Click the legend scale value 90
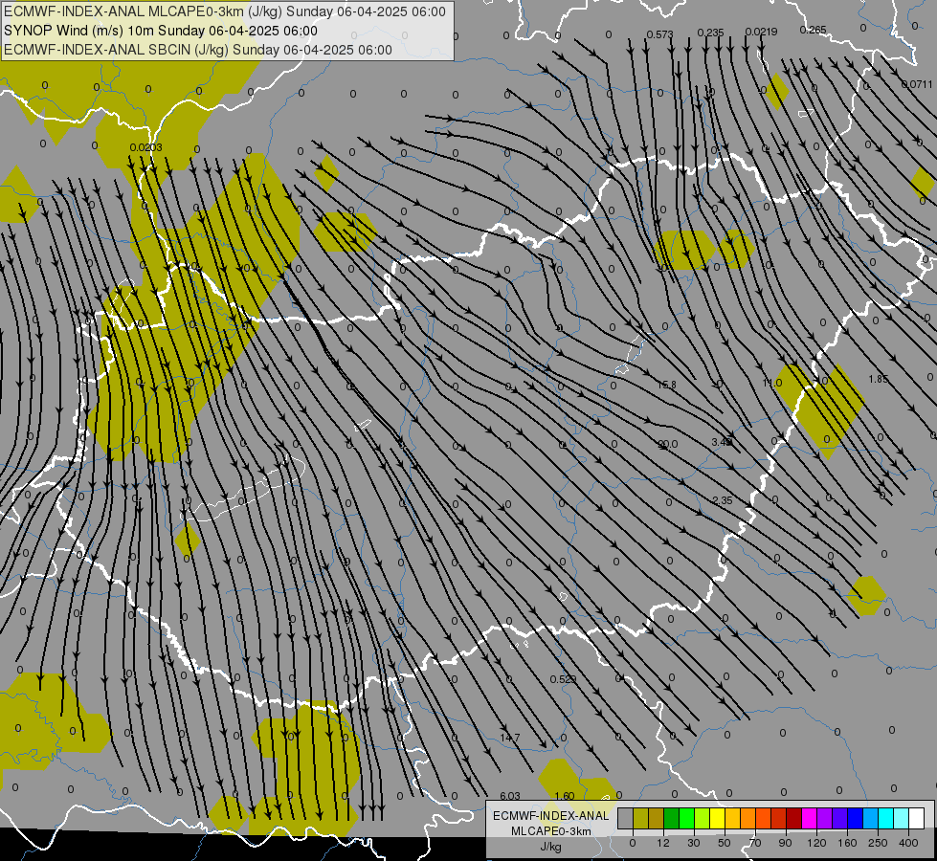This screenshot has width=937, height=861. point(785,843)
